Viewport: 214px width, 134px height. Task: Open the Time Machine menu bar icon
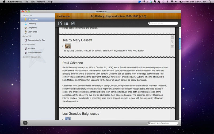[163, 2]
